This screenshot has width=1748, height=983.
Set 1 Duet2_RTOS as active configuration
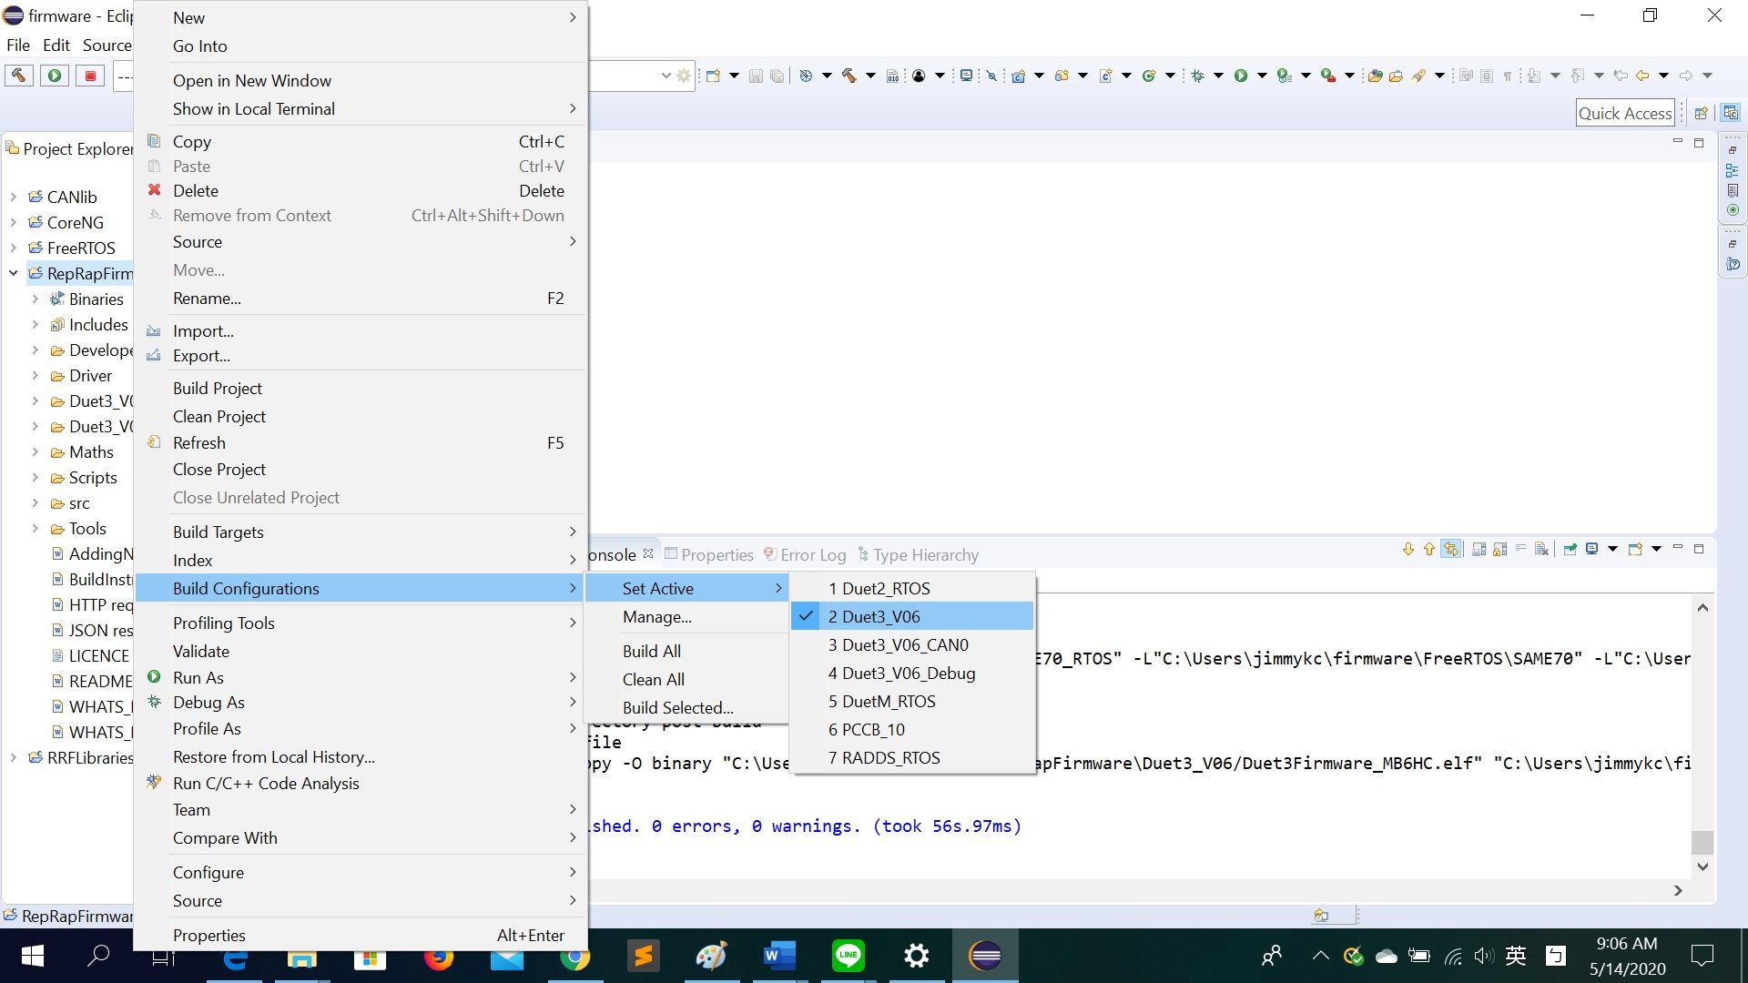click(912, 588)
